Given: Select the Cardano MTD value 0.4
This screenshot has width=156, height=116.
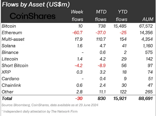Looking at the screenshot, I should click(x=102, y=79).
